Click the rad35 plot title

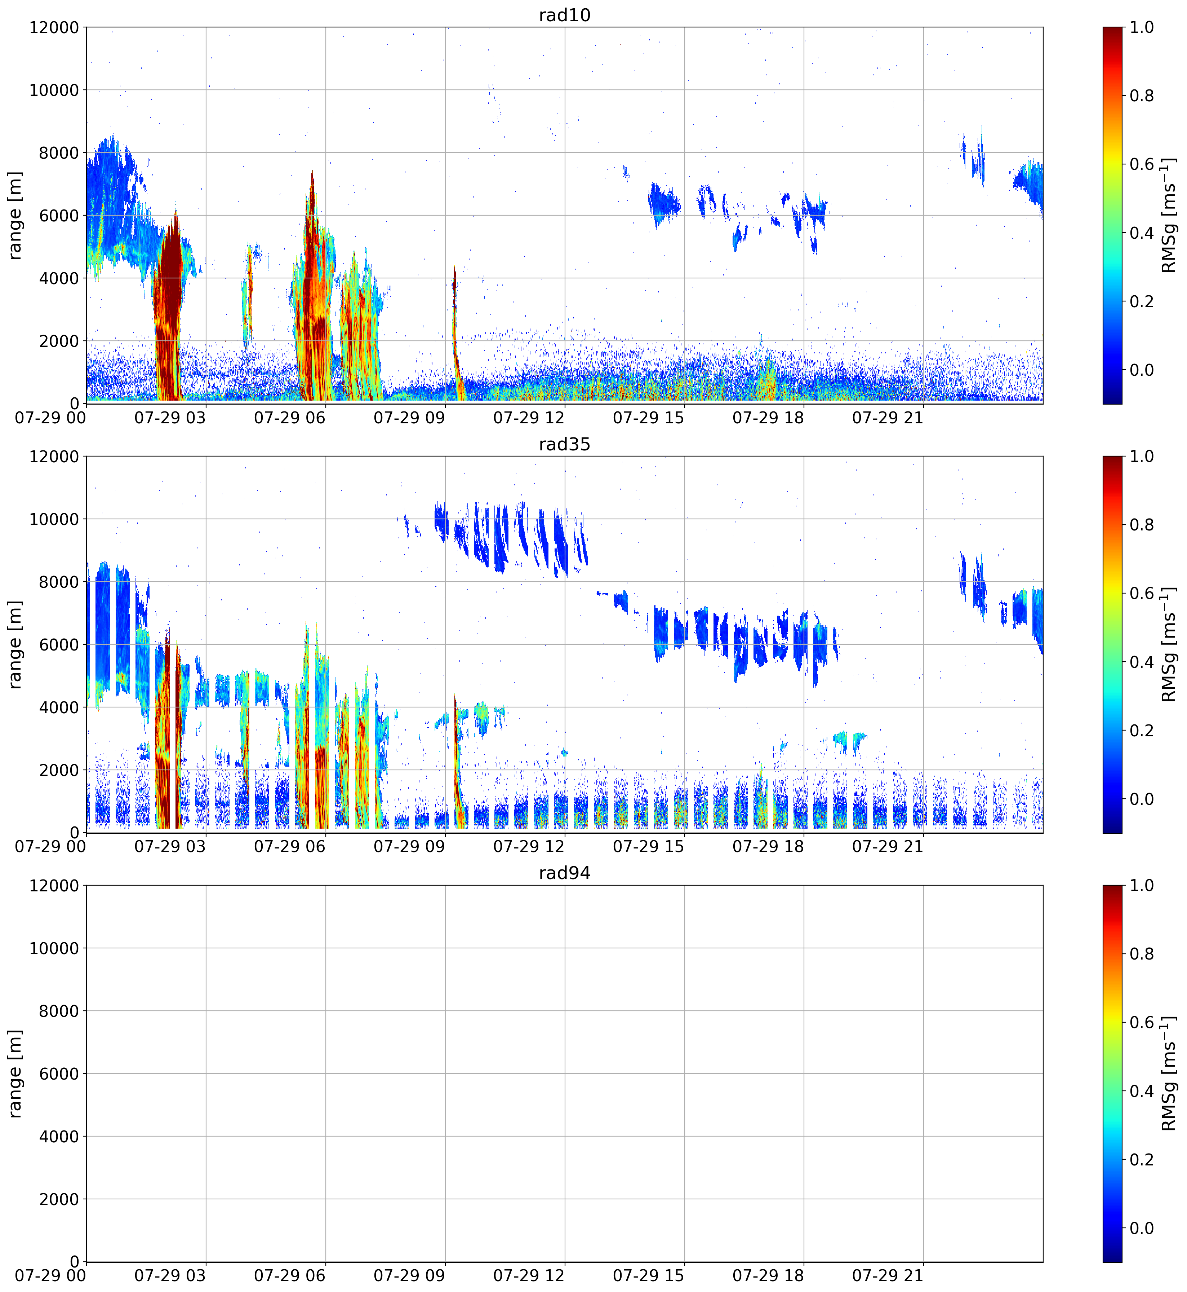564,444
